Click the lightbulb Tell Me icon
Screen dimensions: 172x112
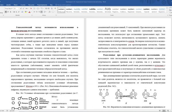point(56,5)
